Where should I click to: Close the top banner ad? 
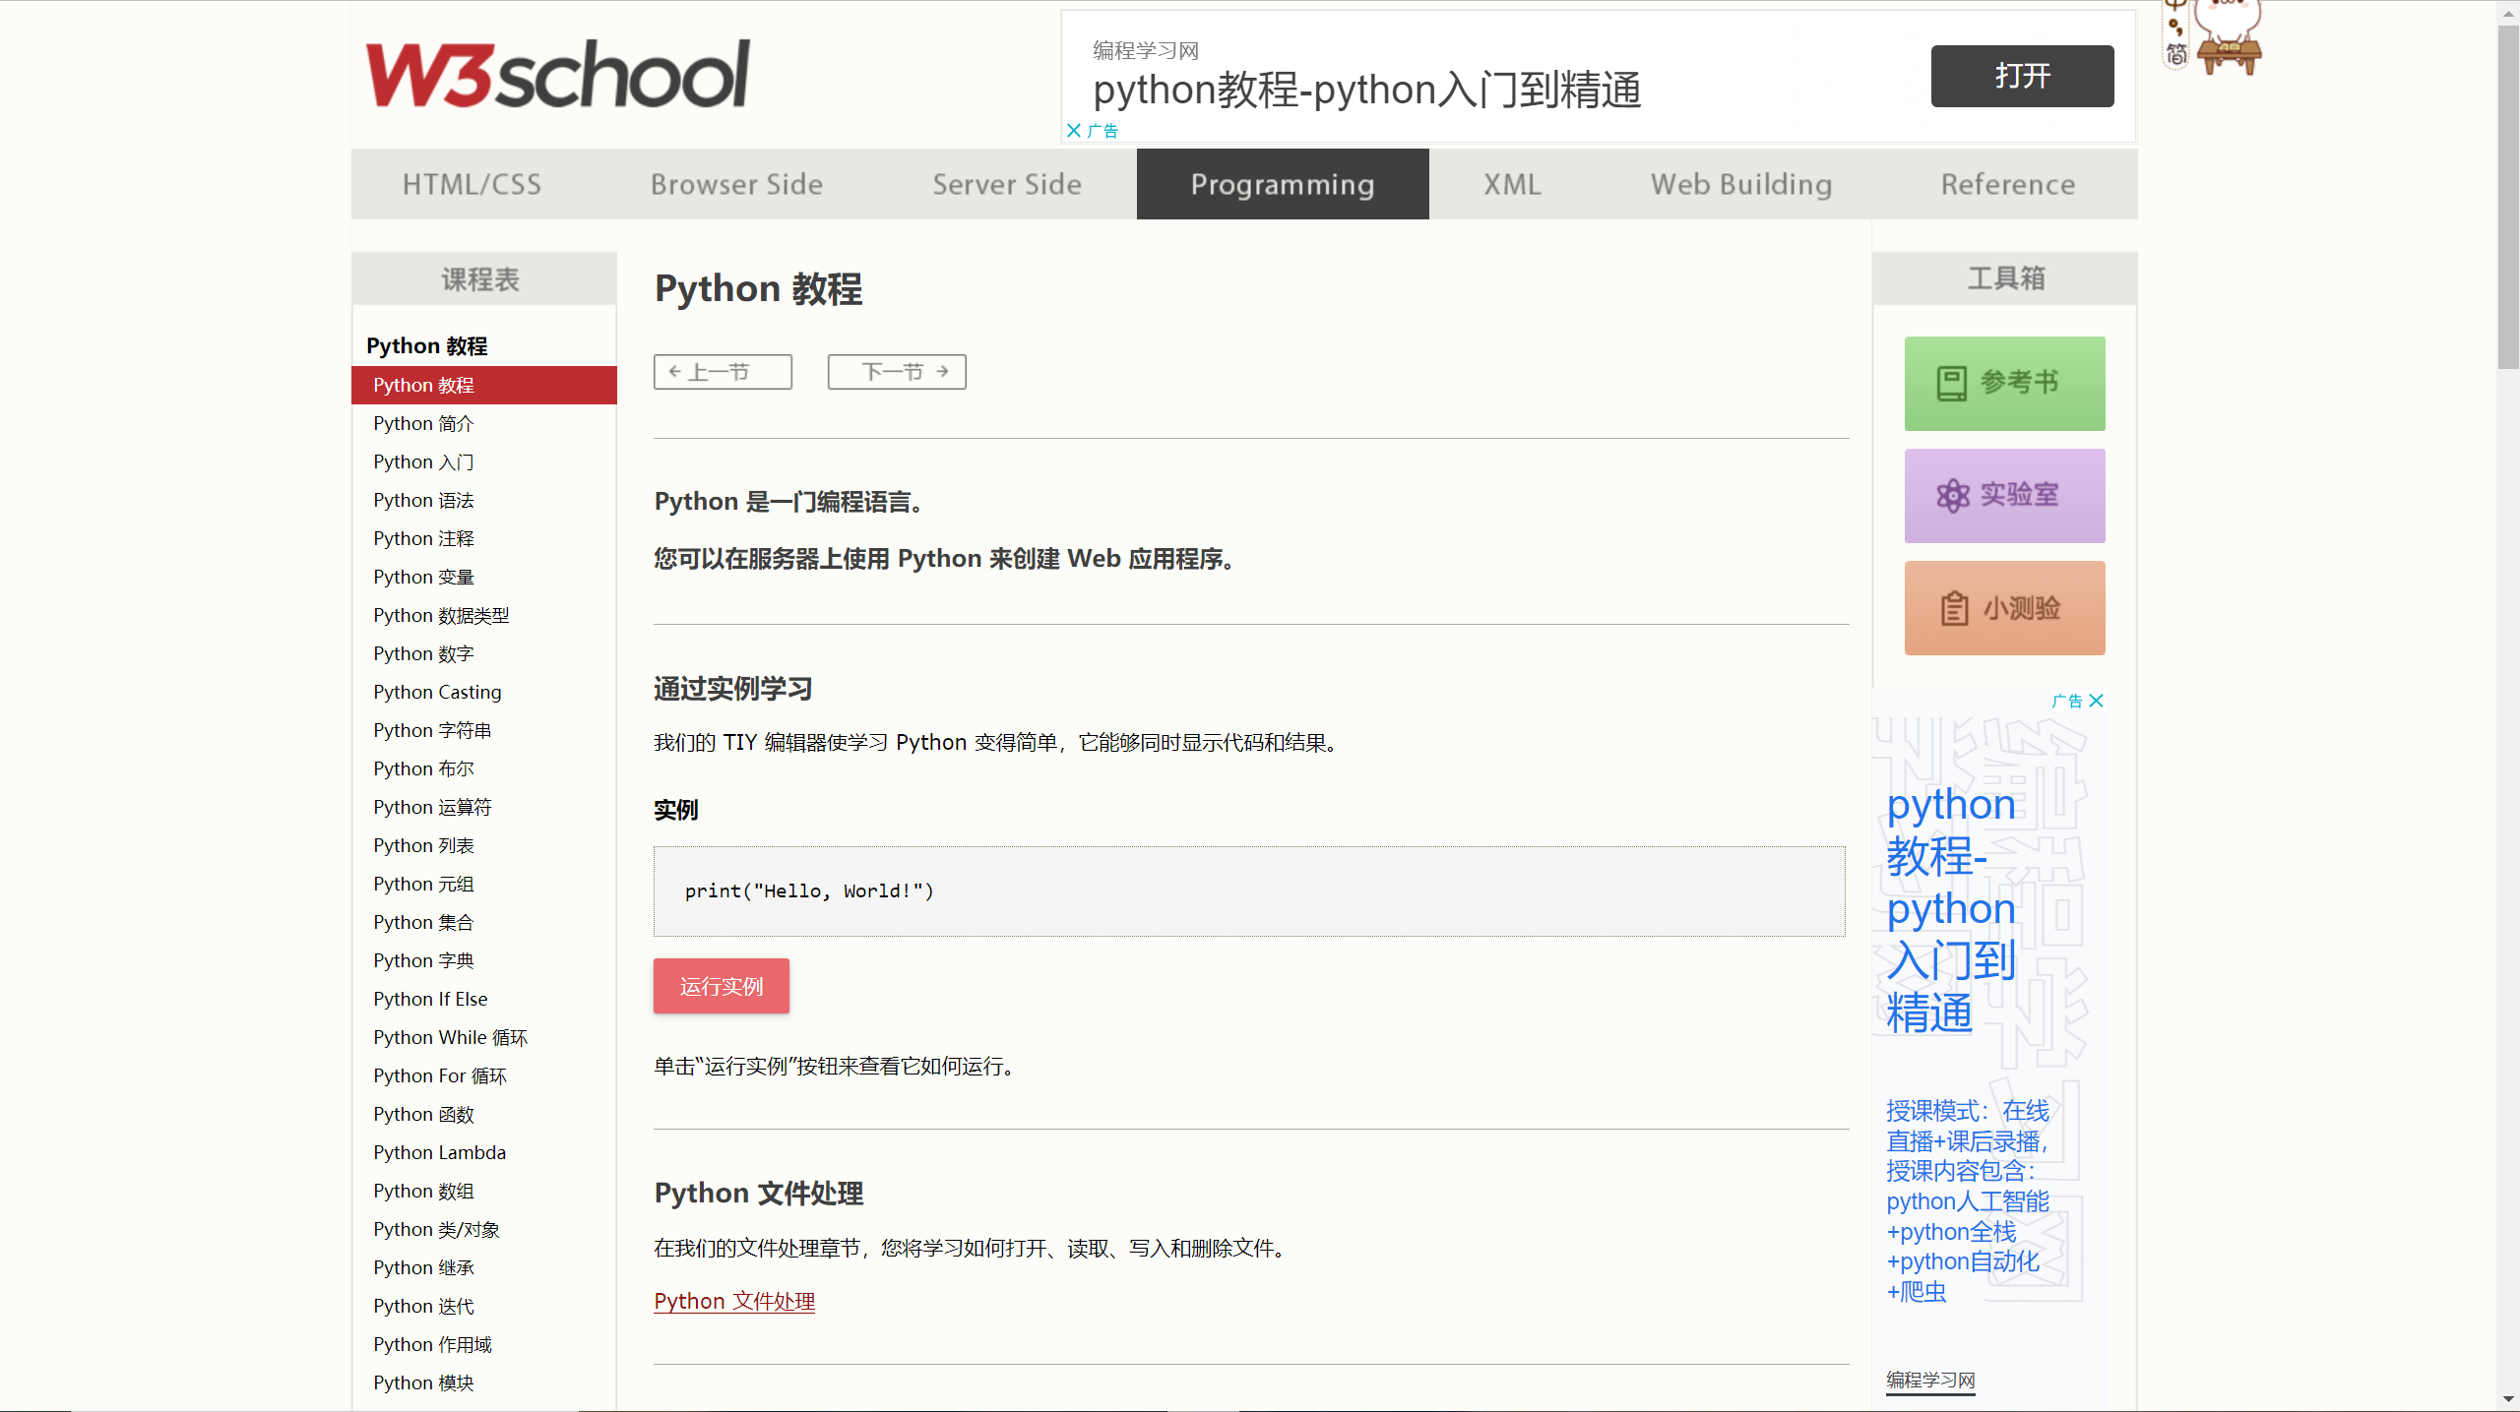[x=1074, y=129]
